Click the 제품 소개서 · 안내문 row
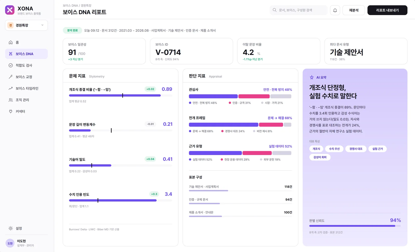 240,214
